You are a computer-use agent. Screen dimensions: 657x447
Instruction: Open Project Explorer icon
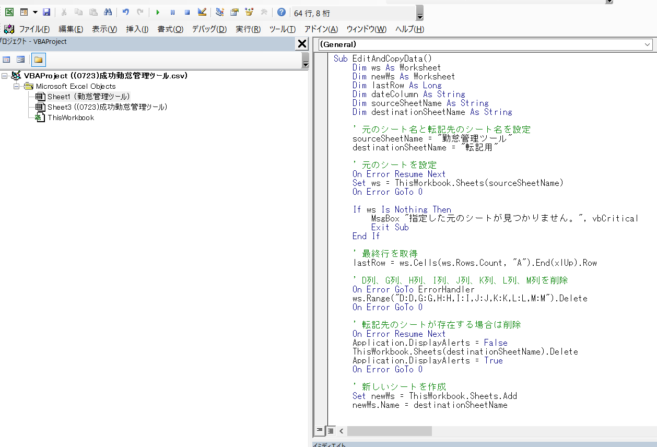pyautogui.click(x=220, y=12)
